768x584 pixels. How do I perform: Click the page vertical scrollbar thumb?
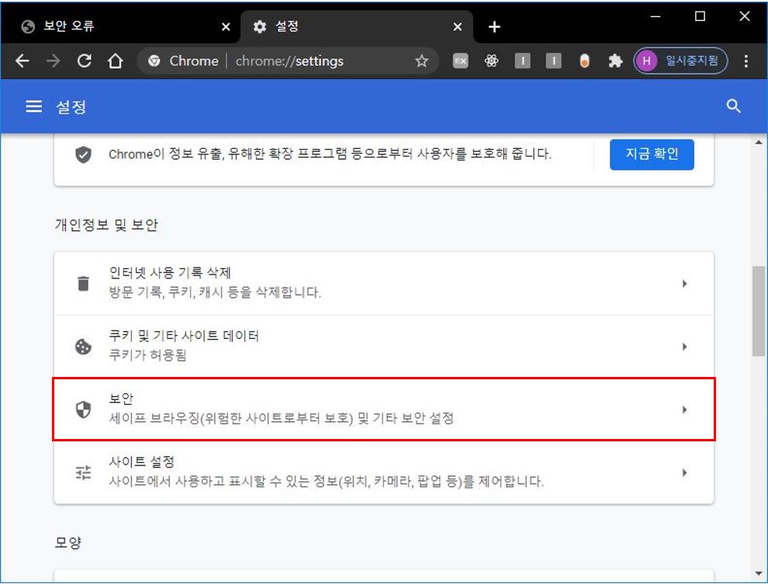758,311
